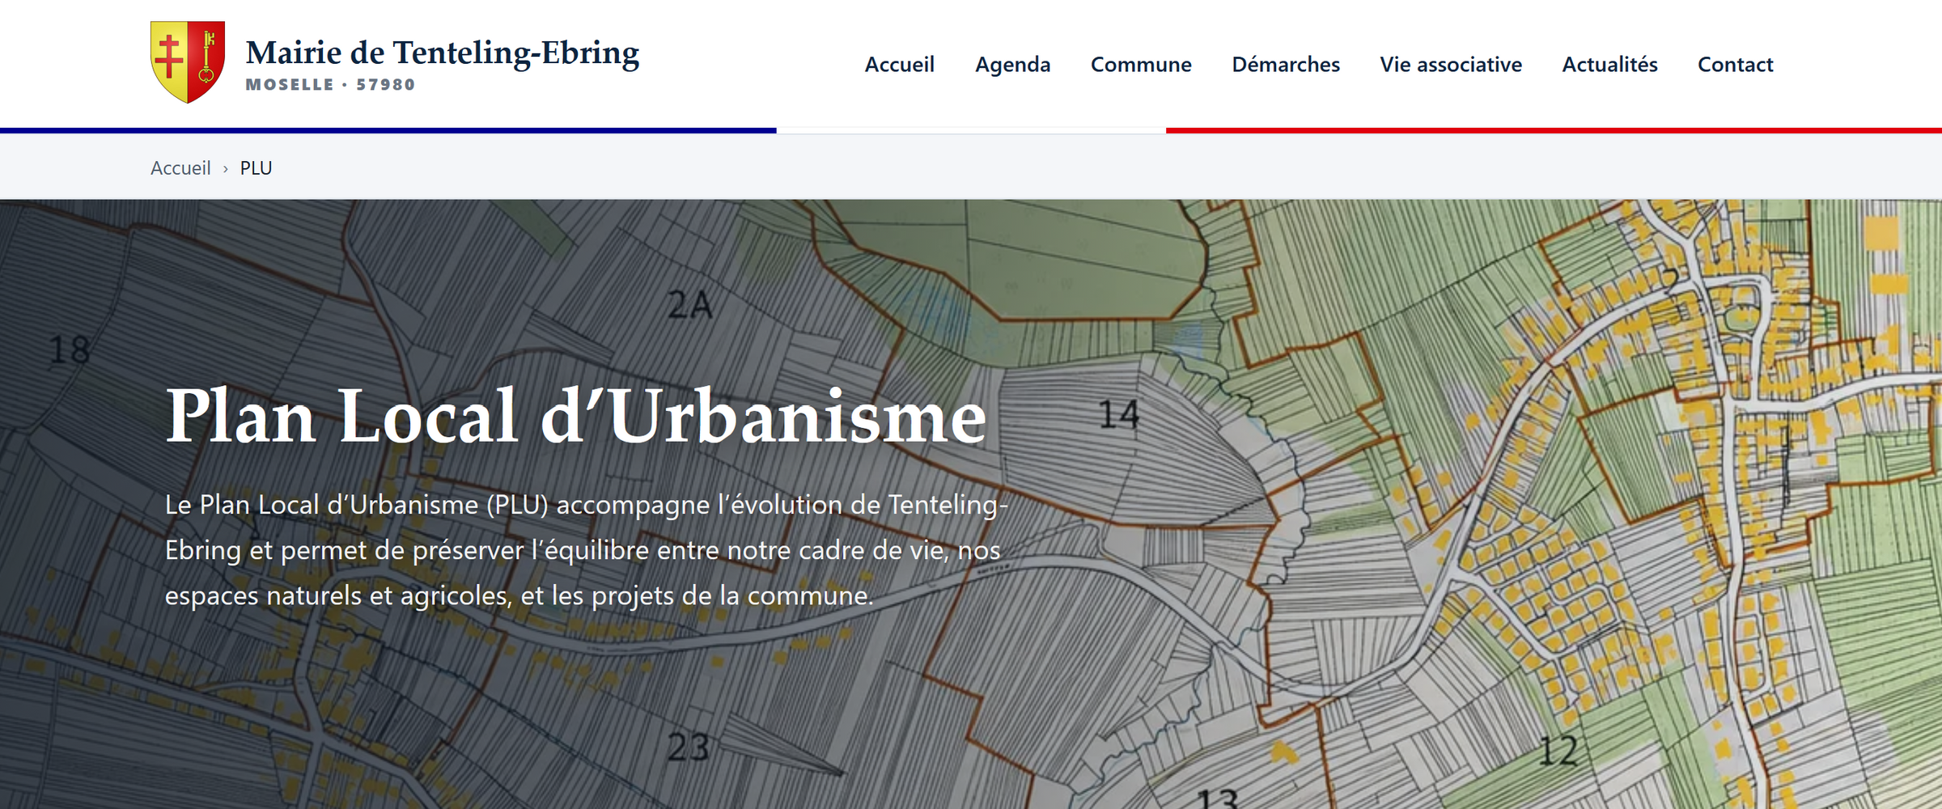Screen dimensions: 1942x809
Task: Return to Accueil via the breadcrumb
Action: pyautogui.click(x=180, y=167)
